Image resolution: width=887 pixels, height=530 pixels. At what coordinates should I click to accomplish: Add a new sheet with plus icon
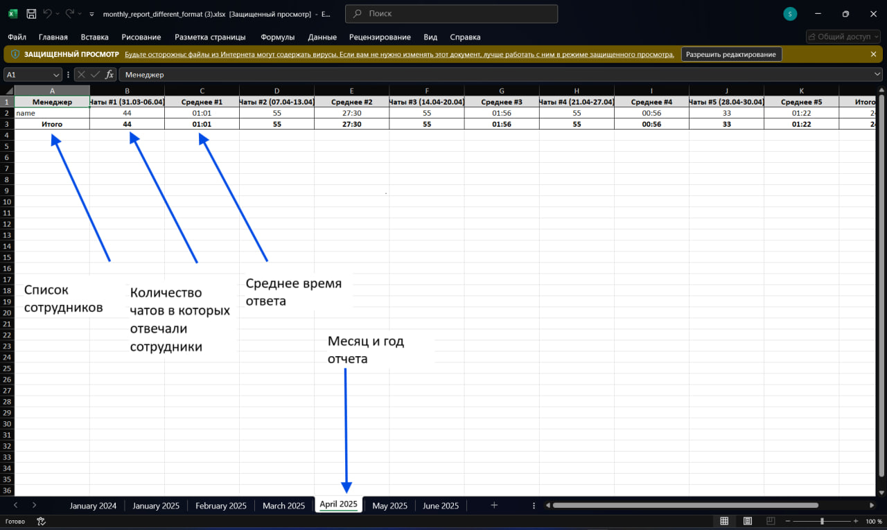point(494,506)
